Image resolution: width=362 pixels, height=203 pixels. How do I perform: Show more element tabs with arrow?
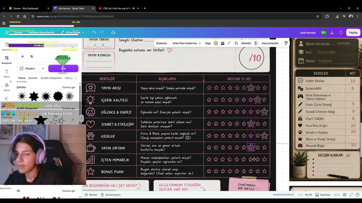pos(76,78)
